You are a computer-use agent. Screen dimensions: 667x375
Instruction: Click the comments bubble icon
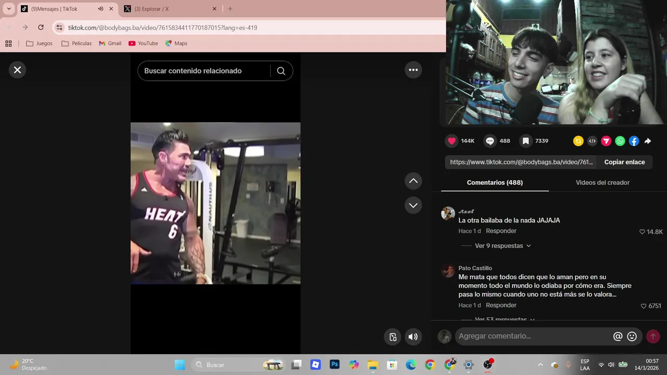point(490,141)
